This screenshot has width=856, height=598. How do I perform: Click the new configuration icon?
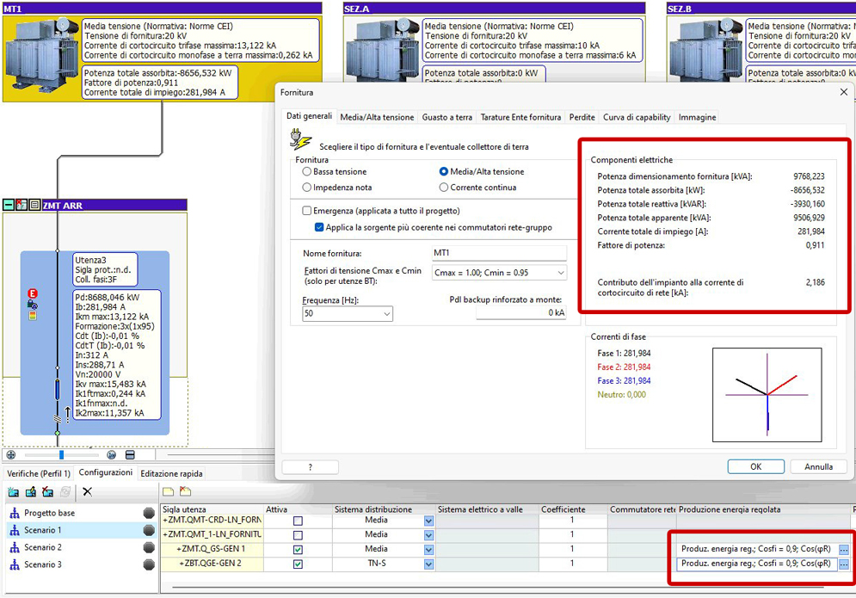[14, 492]
